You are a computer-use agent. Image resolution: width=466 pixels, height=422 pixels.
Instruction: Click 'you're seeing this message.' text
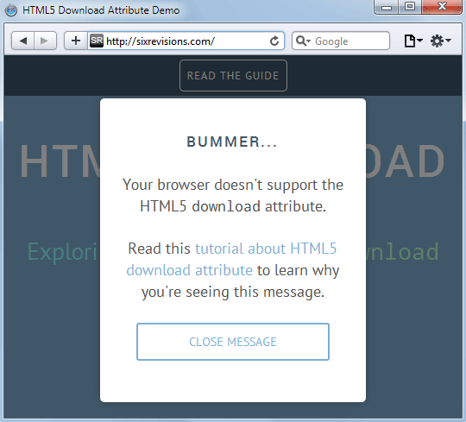(x=233, y=292)
